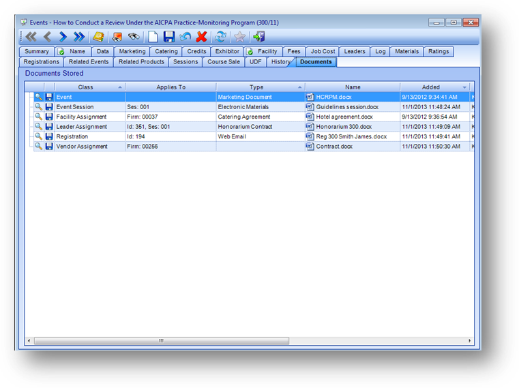This screenshot has width=519, height=388.
Task: Switch to the Job Cost tab
Action: 323,51
